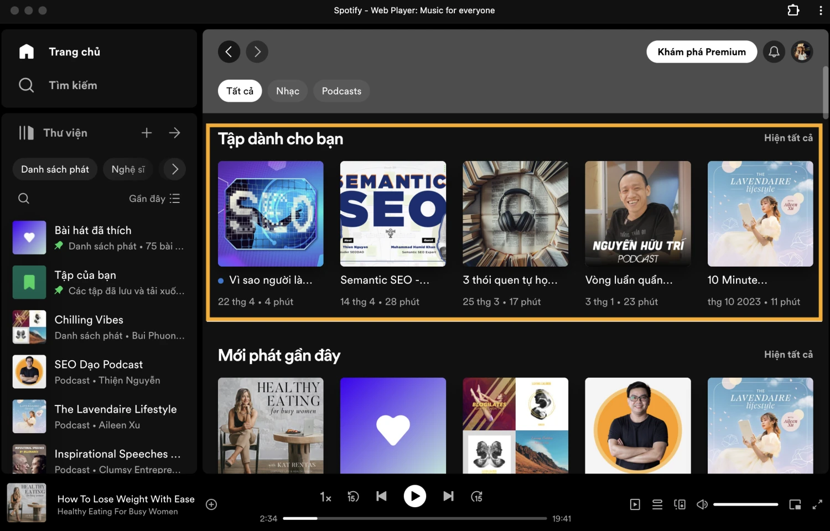Enter full screen with the expand icon
This screenshot has width=830, height=531.
click(x=817, y=504)
